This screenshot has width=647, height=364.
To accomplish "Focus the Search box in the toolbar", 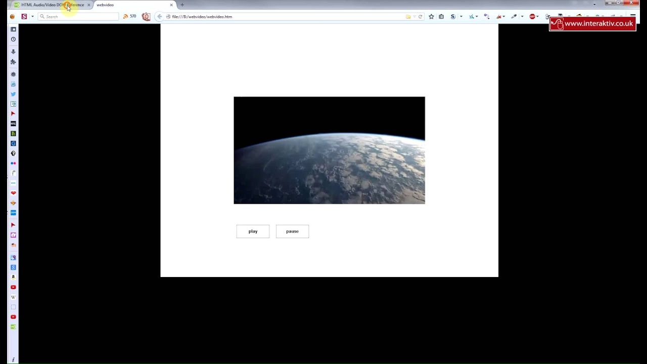I will [x=78, y=17].
